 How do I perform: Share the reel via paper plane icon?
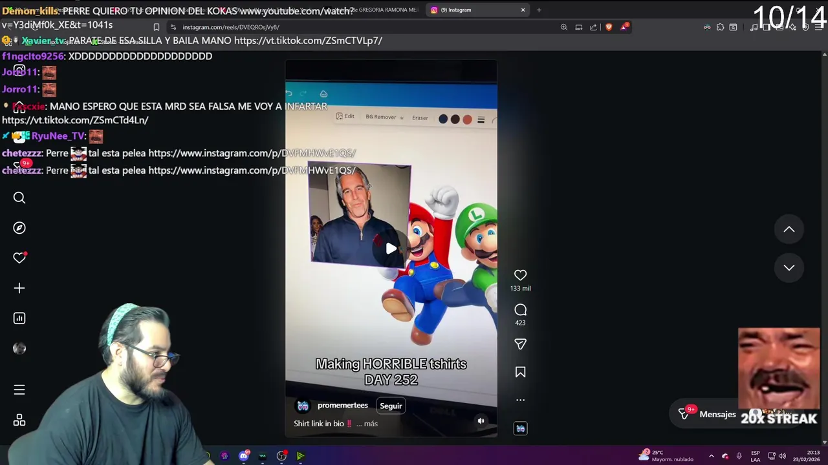point(520,344)
